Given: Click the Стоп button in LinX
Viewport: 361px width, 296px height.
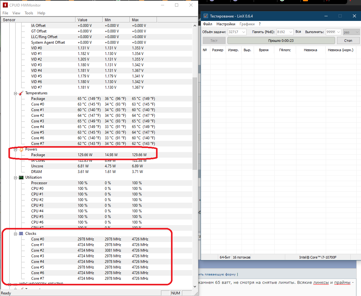Looking at the screenshot, I should 348,41.
